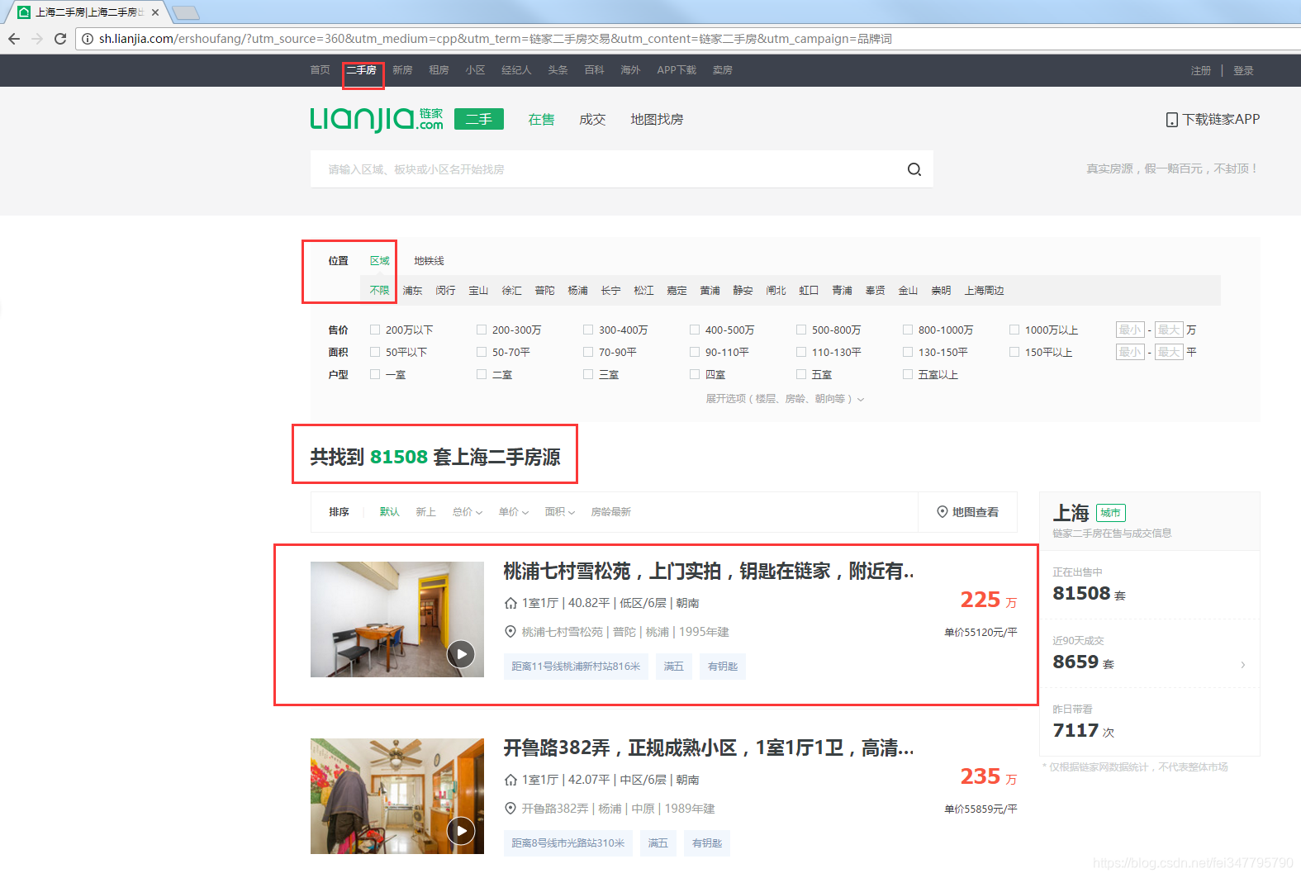Select the 上海周边 district filter

pyautogui.click(x=984, y=291)
